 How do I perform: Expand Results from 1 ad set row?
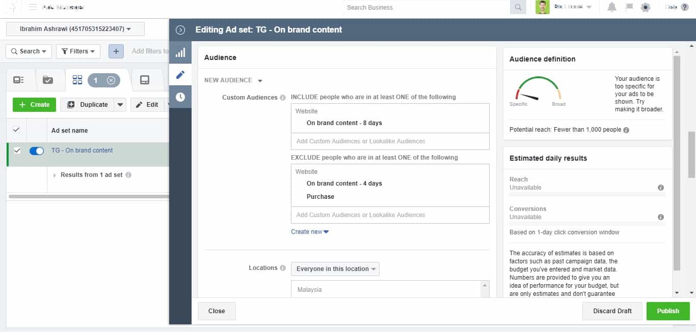(55, 175)
